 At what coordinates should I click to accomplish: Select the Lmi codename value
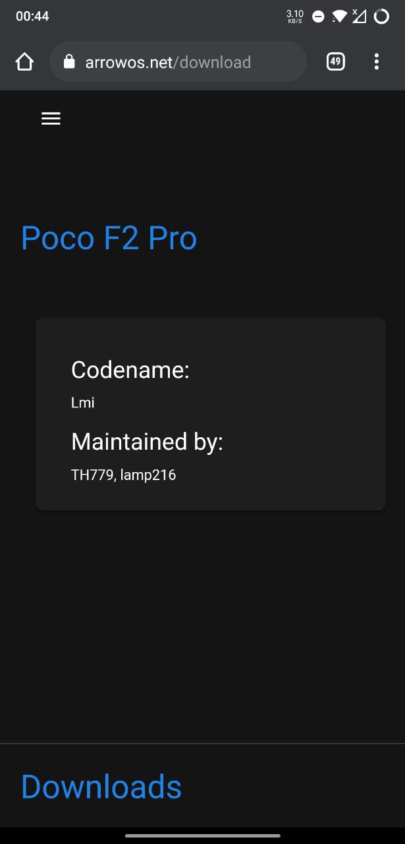pos(83,402)
